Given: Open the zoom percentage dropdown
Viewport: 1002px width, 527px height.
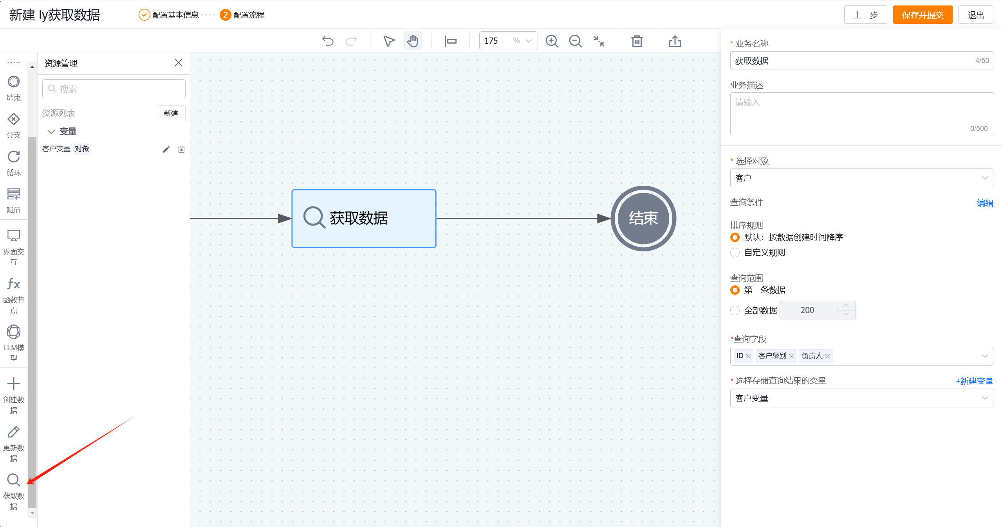Looking at the screenshot, I should pyautogui.click(x=528, y=41).
